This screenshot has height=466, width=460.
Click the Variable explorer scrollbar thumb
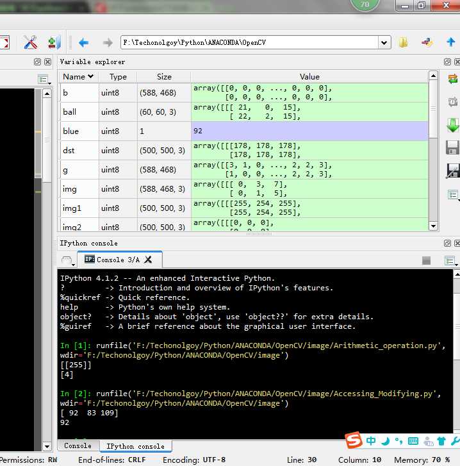pos(433,109)
